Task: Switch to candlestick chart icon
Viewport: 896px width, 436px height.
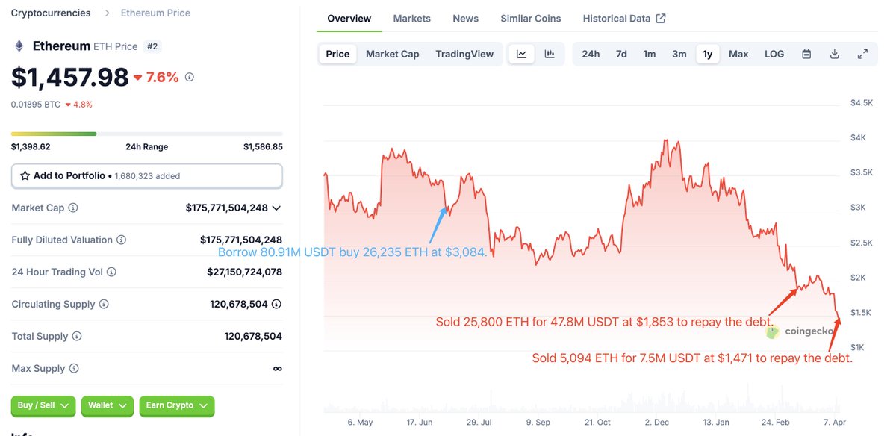Action: 550,54
